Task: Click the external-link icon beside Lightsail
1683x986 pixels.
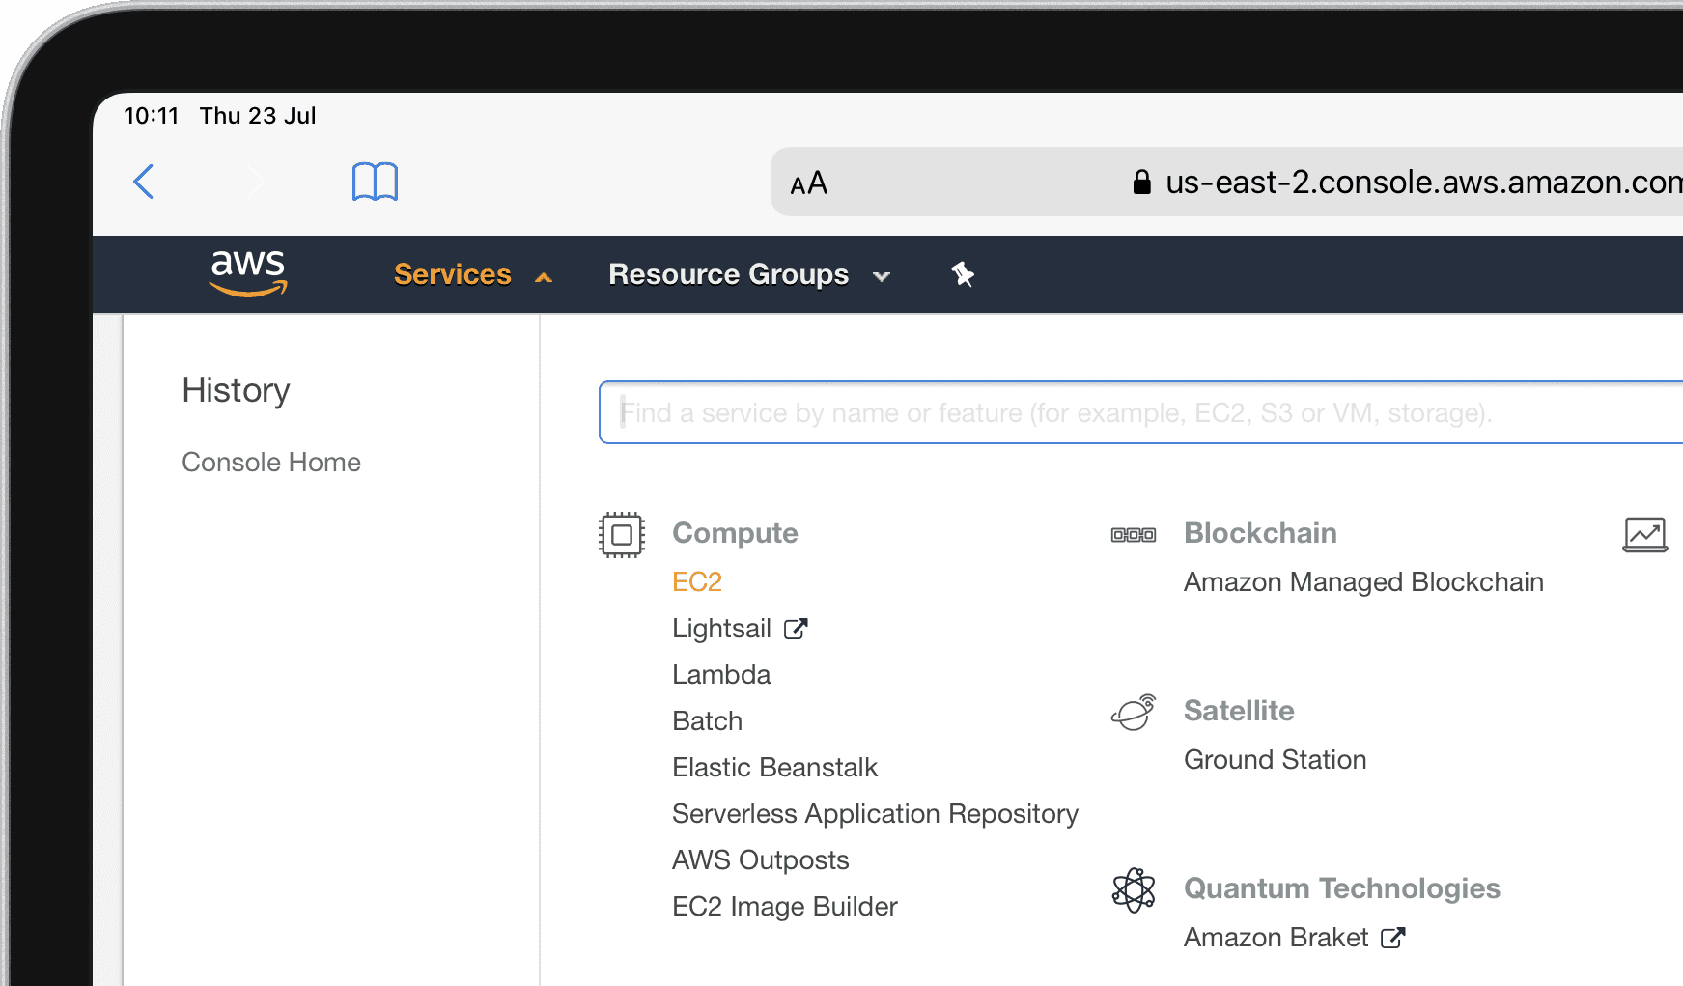Action: [x=796, y=629]
